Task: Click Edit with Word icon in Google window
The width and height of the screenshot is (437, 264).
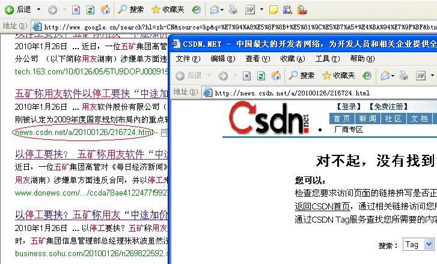Action: click(x=250, y=10)
